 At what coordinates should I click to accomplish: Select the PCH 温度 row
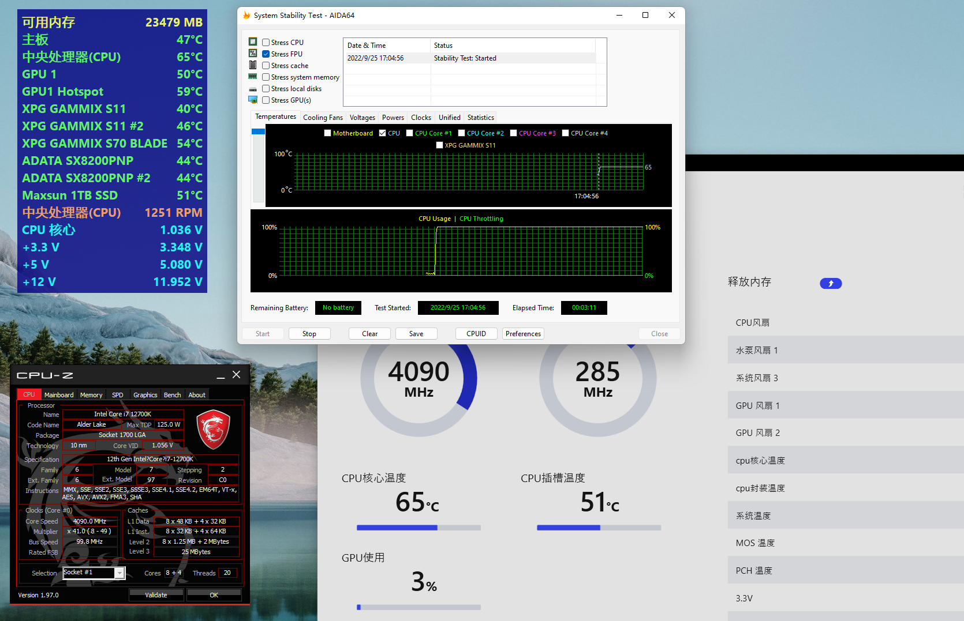[846, 570]
